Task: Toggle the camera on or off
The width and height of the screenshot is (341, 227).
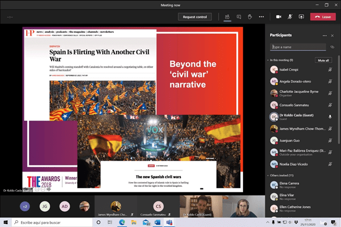Action: [x=279, y=17]
